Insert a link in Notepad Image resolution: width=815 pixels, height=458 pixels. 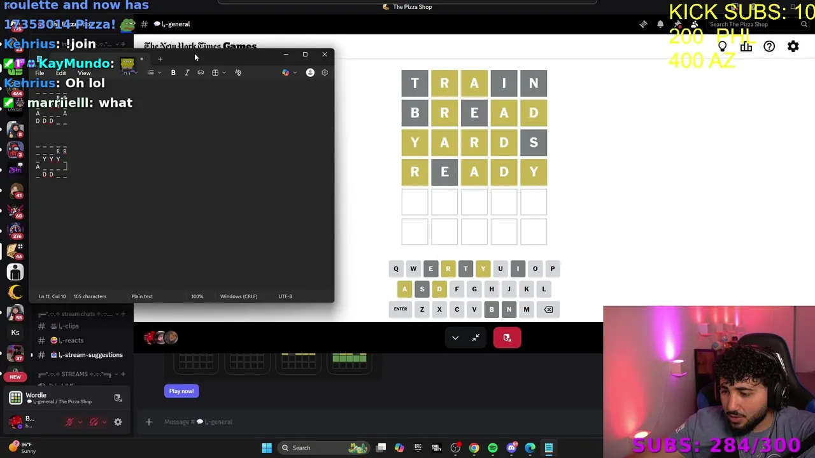[201, 73]
